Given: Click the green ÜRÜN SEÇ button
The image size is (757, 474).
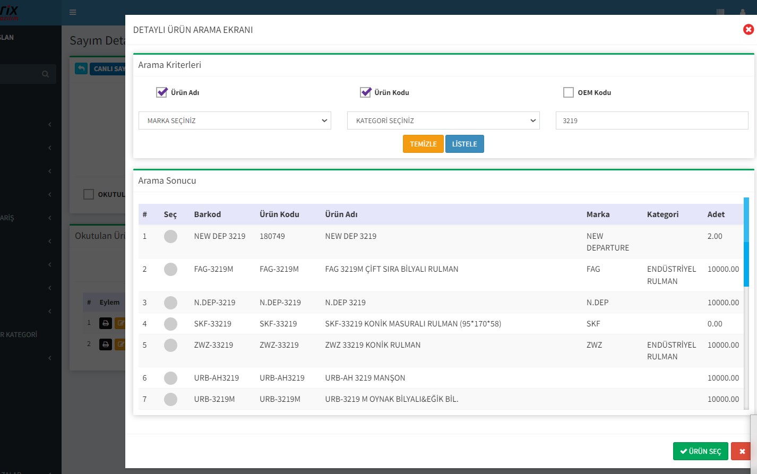Looking at the screenshot, I should tap(700, 451).
